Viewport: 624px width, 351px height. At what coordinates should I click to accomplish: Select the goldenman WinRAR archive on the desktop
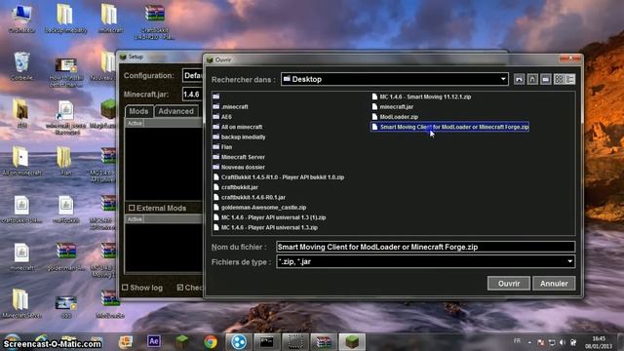[66, 255]
